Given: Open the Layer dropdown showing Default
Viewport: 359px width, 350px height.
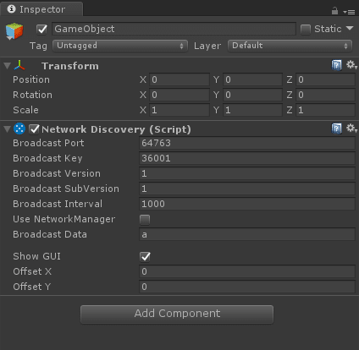Looking at the screenshot, I should tap(290, 46).
